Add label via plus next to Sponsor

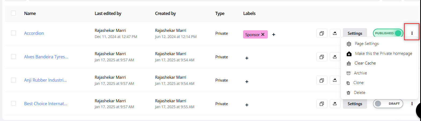click(274, 35)
